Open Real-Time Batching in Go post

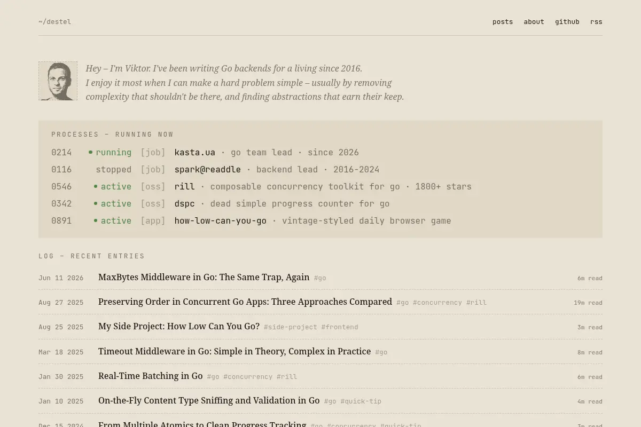coord(151,376)
